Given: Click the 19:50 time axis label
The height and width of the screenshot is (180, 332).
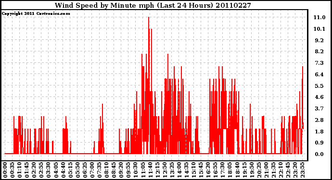Looking at the screenshot, I should click(x=252, y=170).
